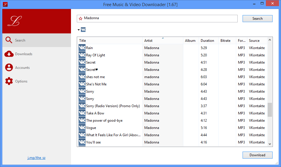Click the magnifier Search icon in sidebar
Screen dimensions: 281x167
coord(9,40)
